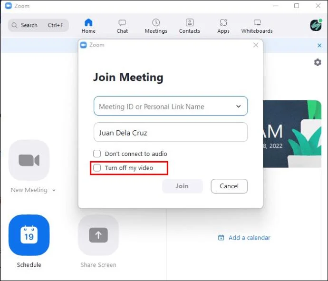The image size is (328, 281).
Task: Open the Schedule calendar icon
Action: tap(29, 235)
